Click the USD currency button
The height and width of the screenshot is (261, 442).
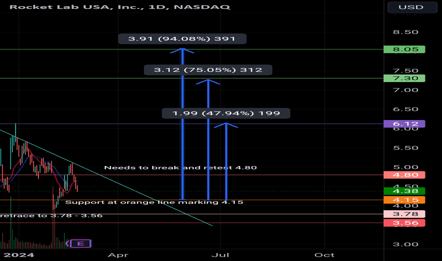point(413,7)
